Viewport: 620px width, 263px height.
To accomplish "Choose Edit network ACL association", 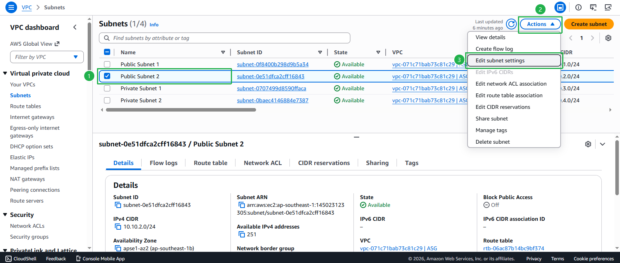I will 514,84.
